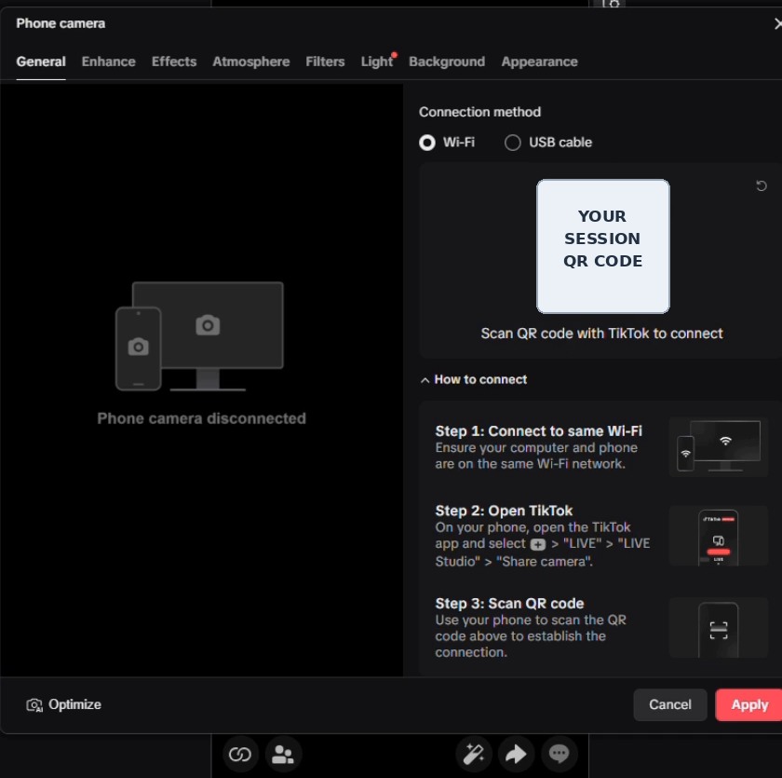Viewport: 782px width, 778px height.
Task: Click the session QR code image
Action: pos(602,246)
